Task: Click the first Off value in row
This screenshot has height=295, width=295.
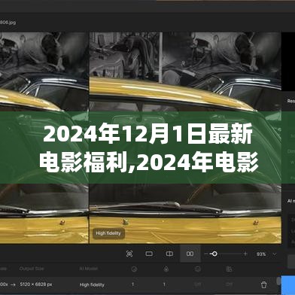Action: click(x=197, y=284)
